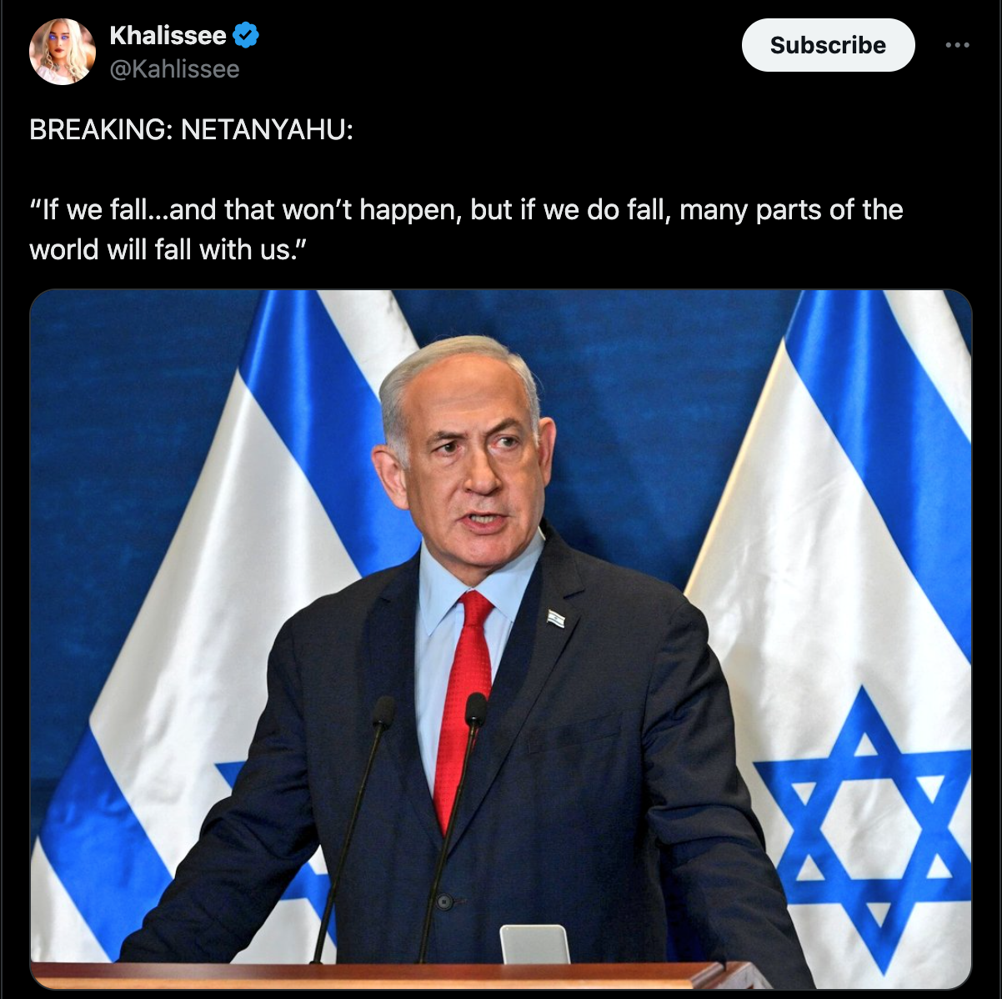Subscribe to Khalissee's account
1002x999 pixels.
828,45
